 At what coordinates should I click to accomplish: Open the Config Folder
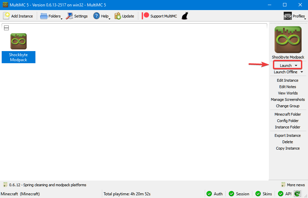[x=287, y=121]
